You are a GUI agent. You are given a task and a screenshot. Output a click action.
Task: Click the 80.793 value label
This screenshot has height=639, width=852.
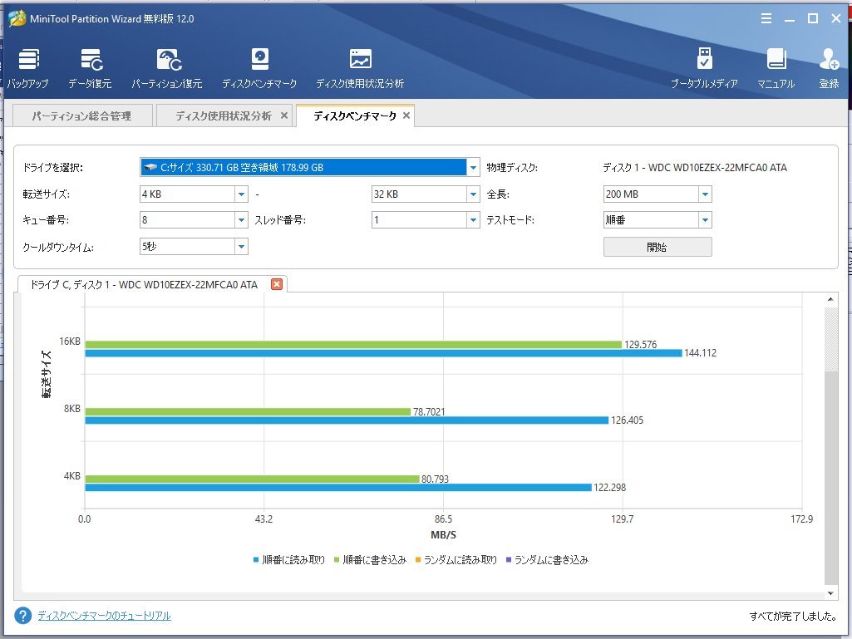[x=436, y=479]
